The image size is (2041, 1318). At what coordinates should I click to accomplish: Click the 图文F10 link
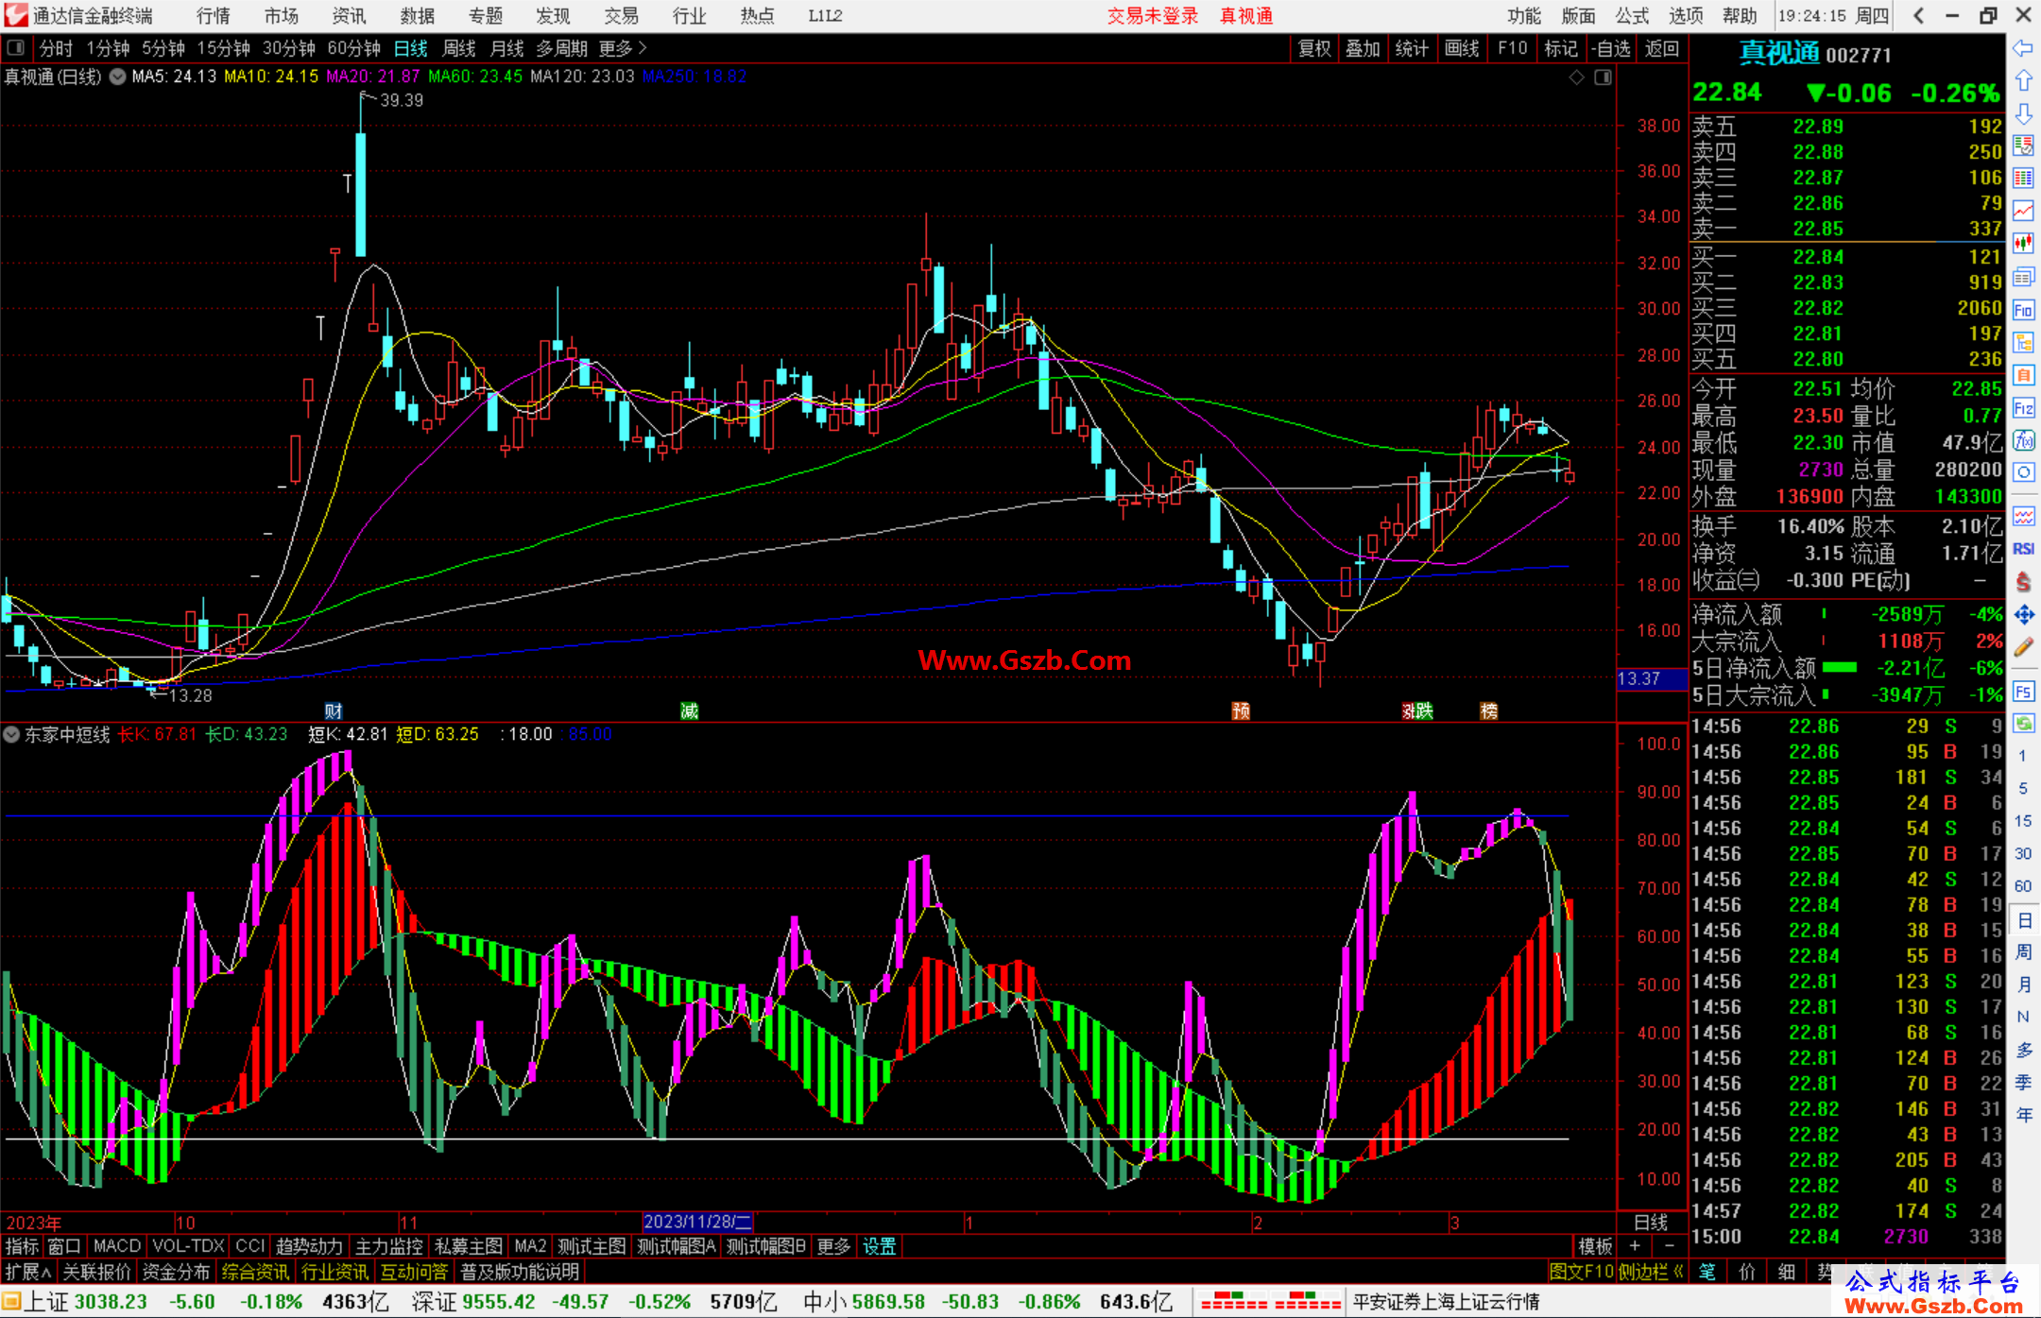click(x=1581, y=1272)
